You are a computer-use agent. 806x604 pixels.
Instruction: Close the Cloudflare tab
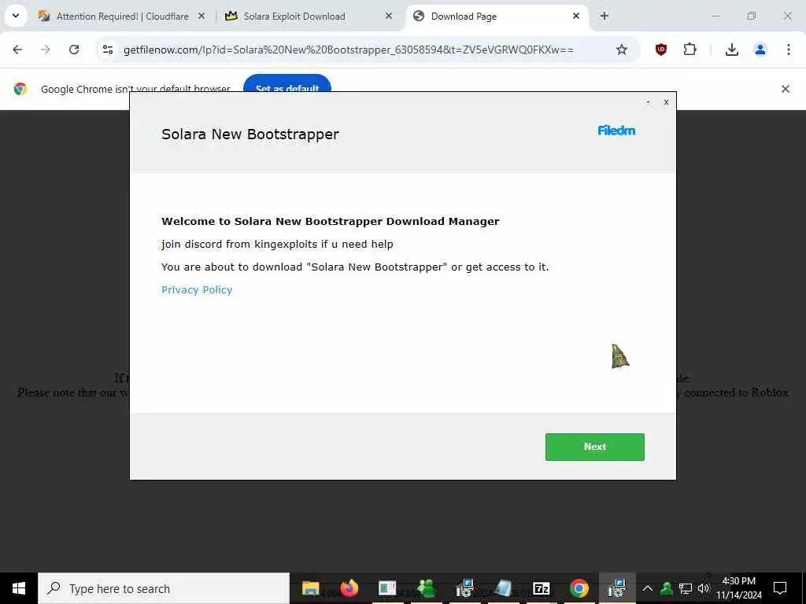point(201,17)
